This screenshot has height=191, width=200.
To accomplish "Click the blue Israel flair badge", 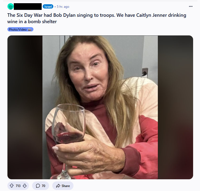I will pos(48,7).
